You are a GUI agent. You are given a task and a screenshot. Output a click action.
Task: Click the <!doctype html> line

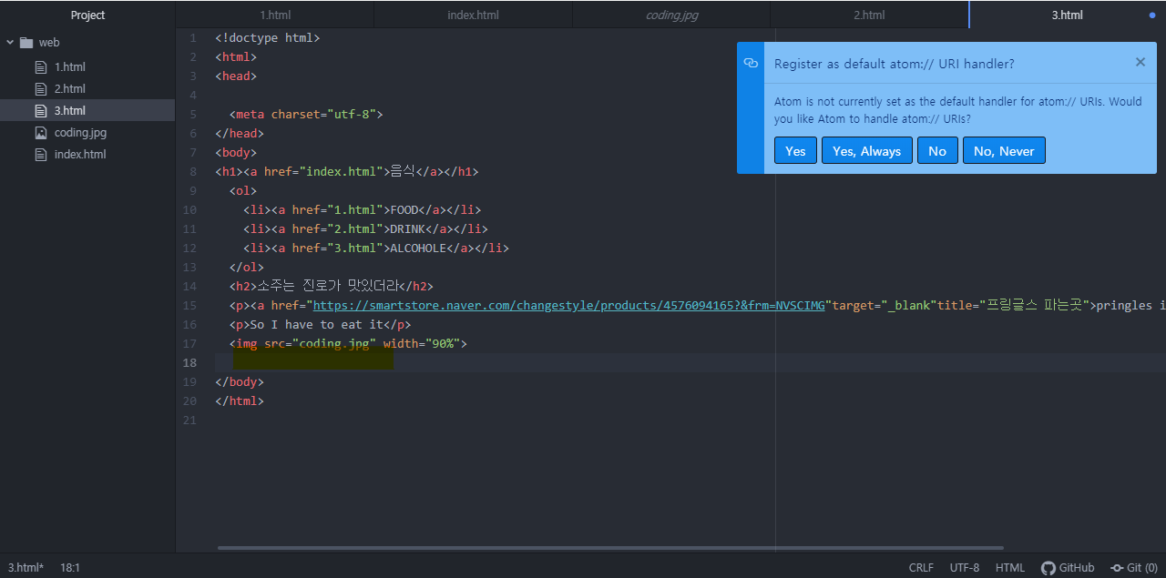click(x=268, y=38)
